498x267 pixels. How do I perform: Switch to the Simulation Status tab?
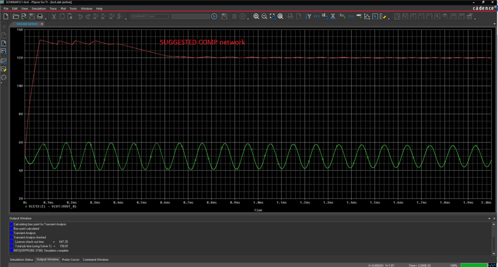pos(21,259)
